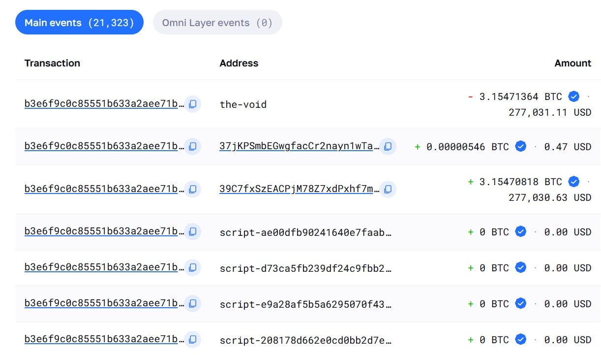This screenshot has height=355, width=601.
Task: Click the verified badge on the script-208178d row
Action: point(521,339)
